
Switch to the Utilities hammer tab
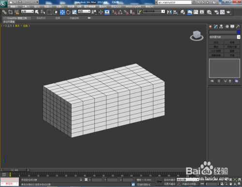[x=238, y=27]
